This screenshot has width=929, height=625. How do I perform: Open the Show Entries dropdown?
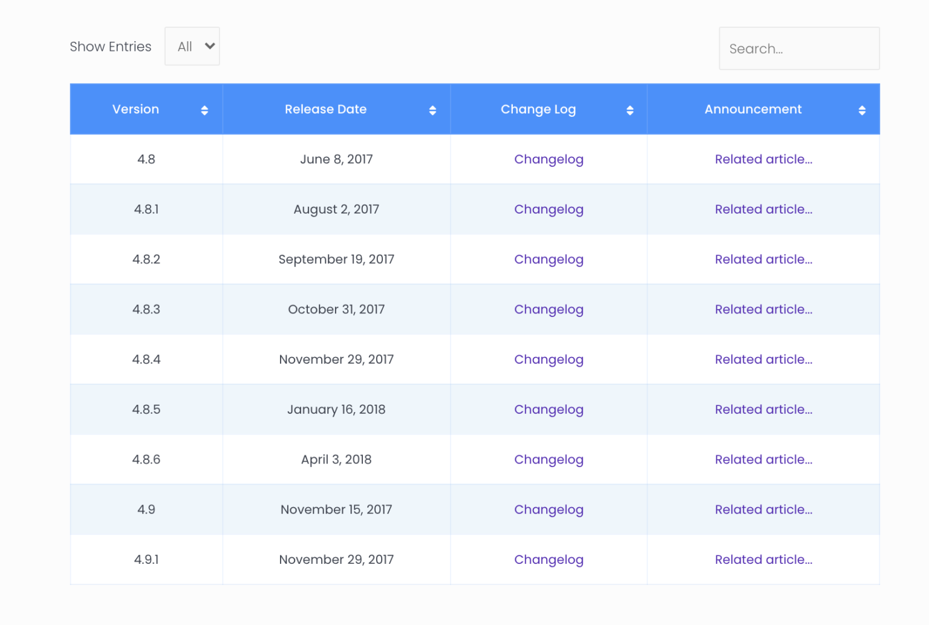192,46
